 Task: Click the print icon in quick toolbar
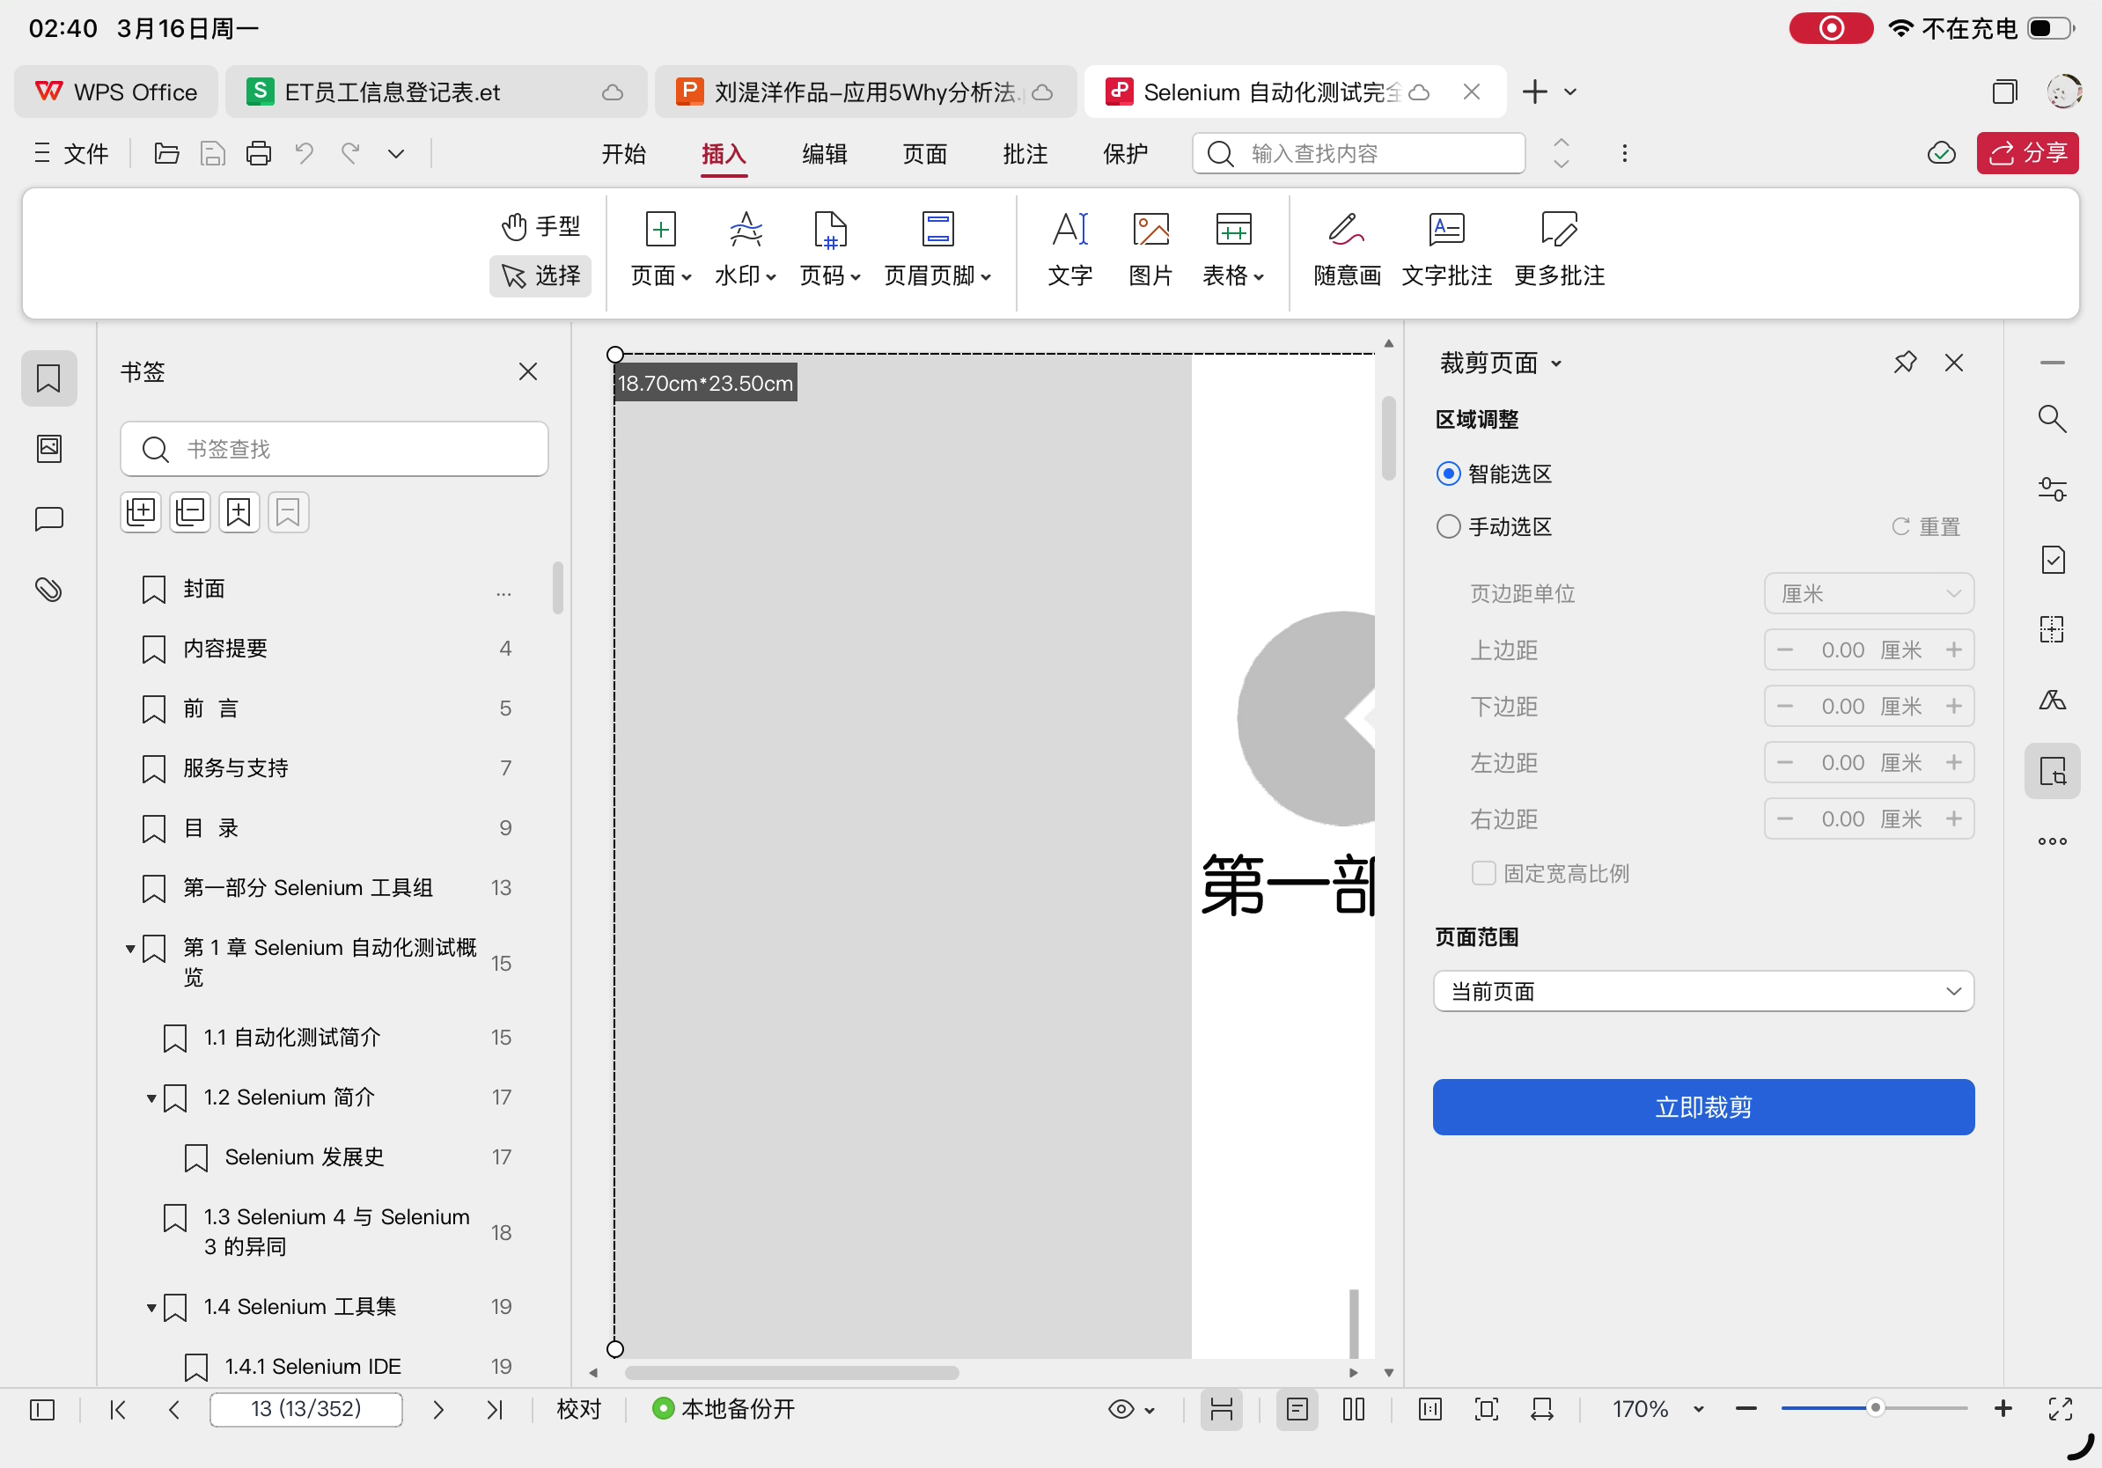[258, 153]
